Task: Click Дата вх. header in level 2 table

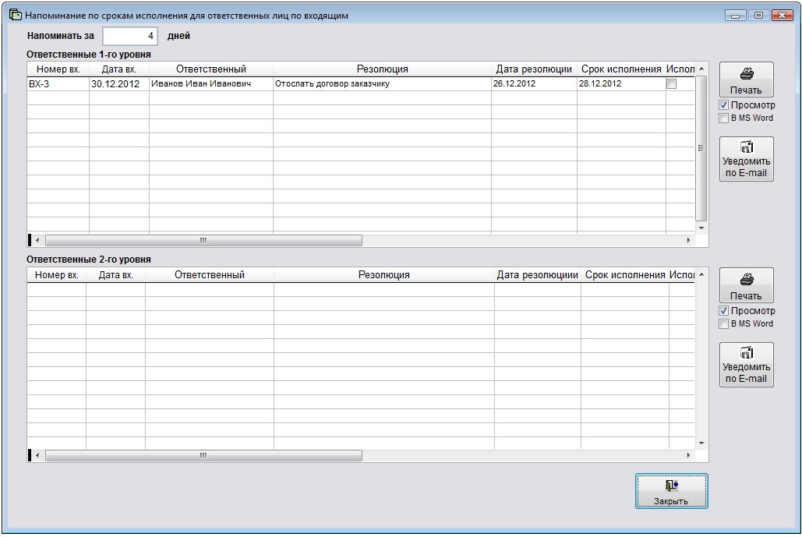Action: pos(115,274)
